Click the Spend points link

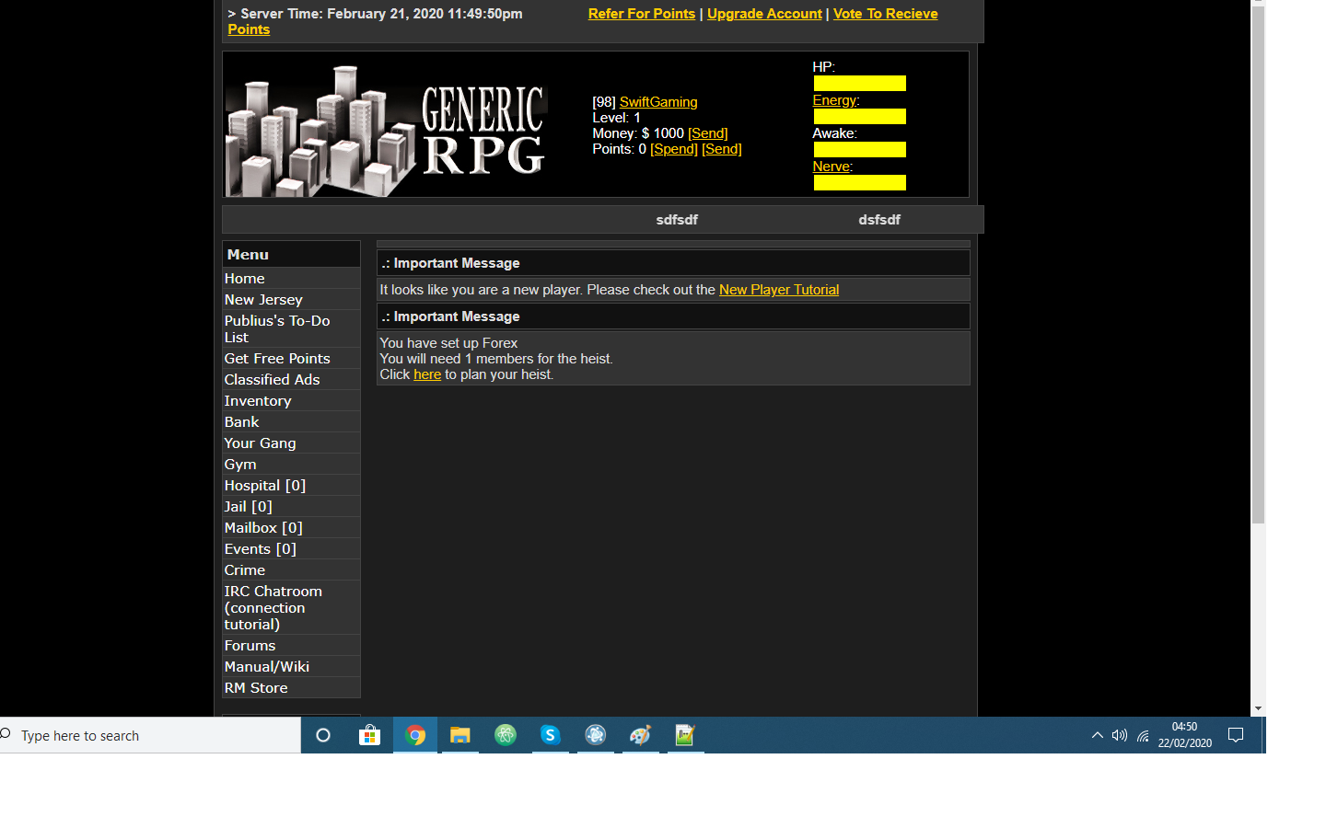[x=674, y=149]
